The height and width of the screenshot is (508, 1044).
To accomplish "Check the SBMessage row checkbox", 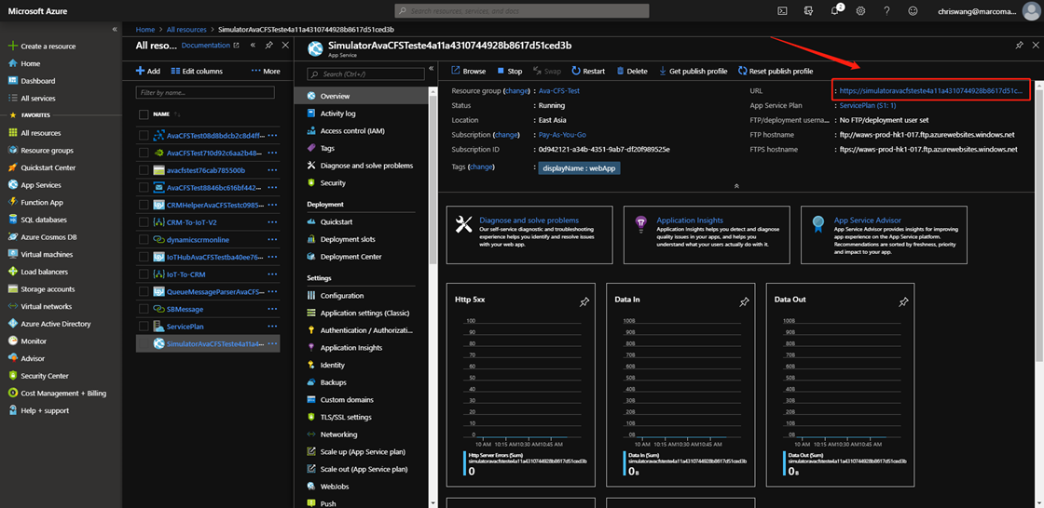I will point(144,309).
